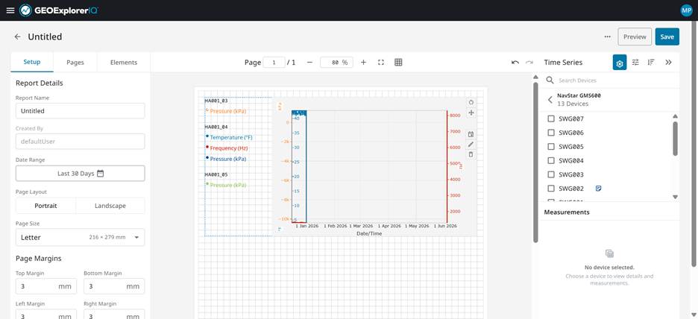
Task: Click the Bottom Margin field
Action: pos(114,286)
